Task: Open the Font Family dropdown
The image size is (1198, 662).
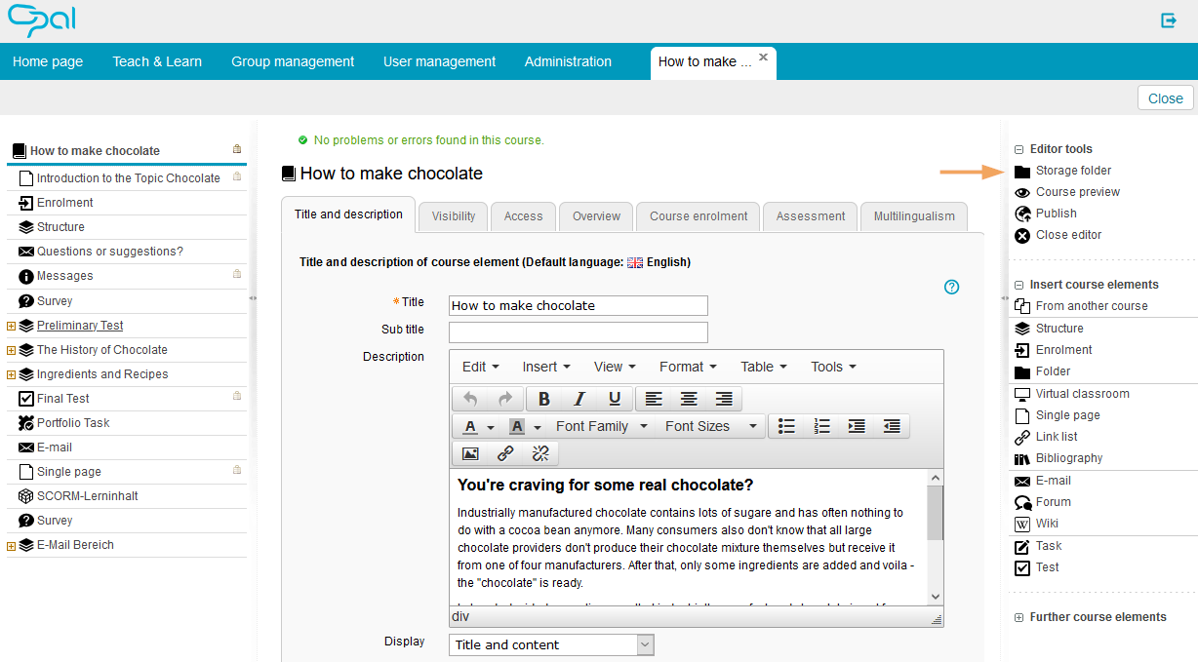Action: pos(601,426)
